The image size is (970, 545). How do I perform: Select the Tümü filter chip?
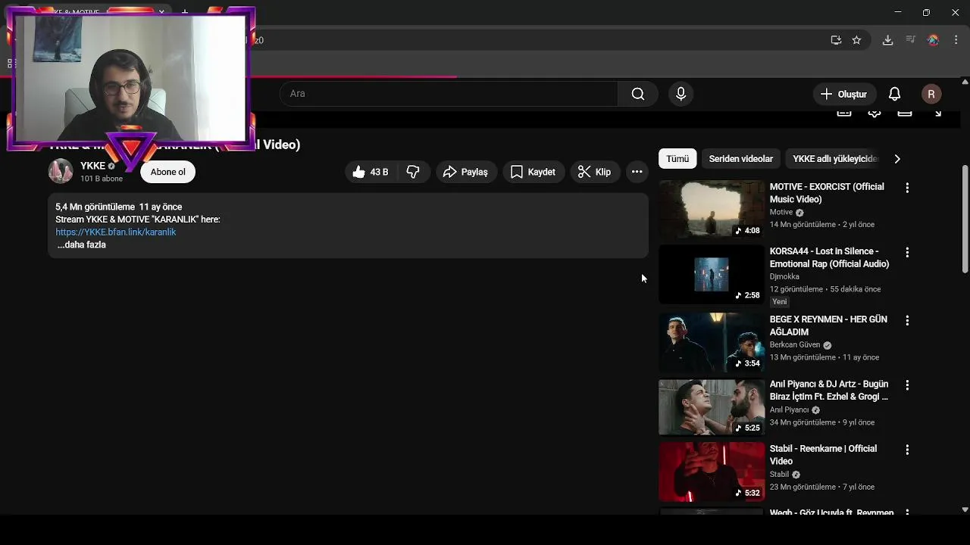click(677, 159)
